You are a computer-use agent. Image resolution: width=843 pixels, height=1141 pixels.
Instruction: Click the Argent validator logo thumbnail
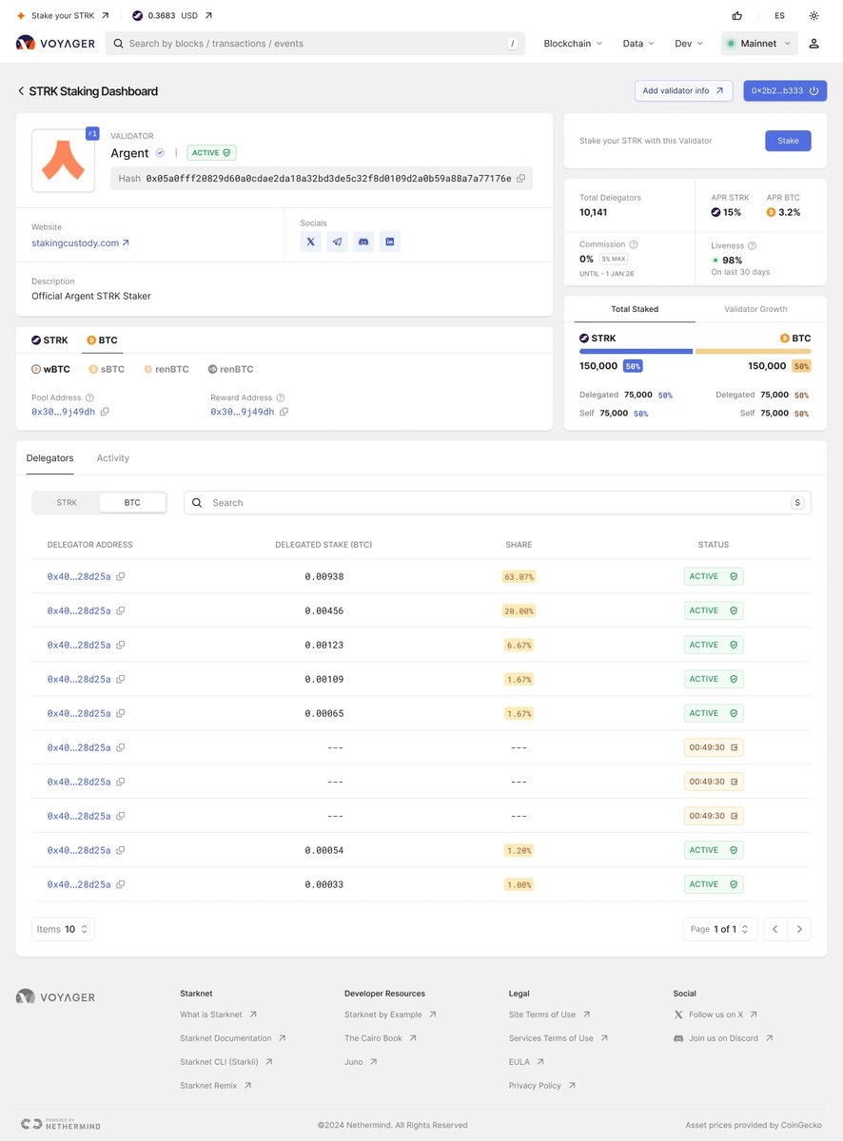tap(63, 161)
